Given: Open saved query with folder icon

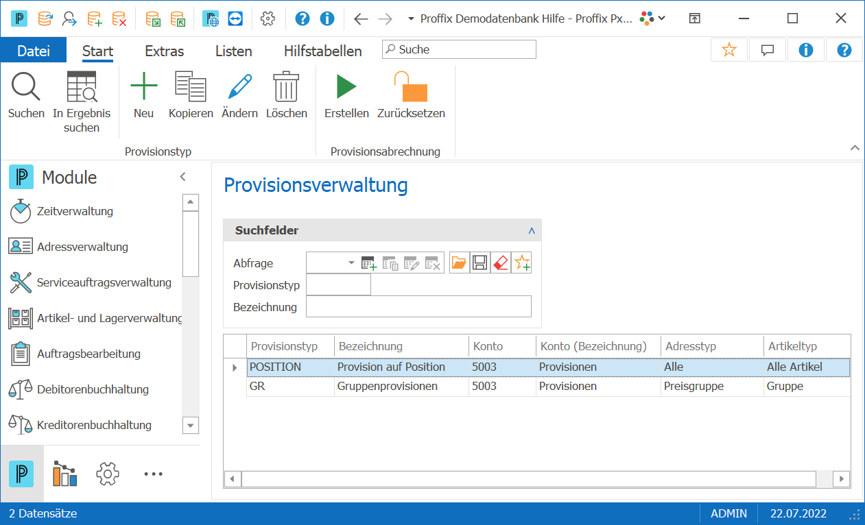Looking at the screenshot, I should (x=459, y=262).
